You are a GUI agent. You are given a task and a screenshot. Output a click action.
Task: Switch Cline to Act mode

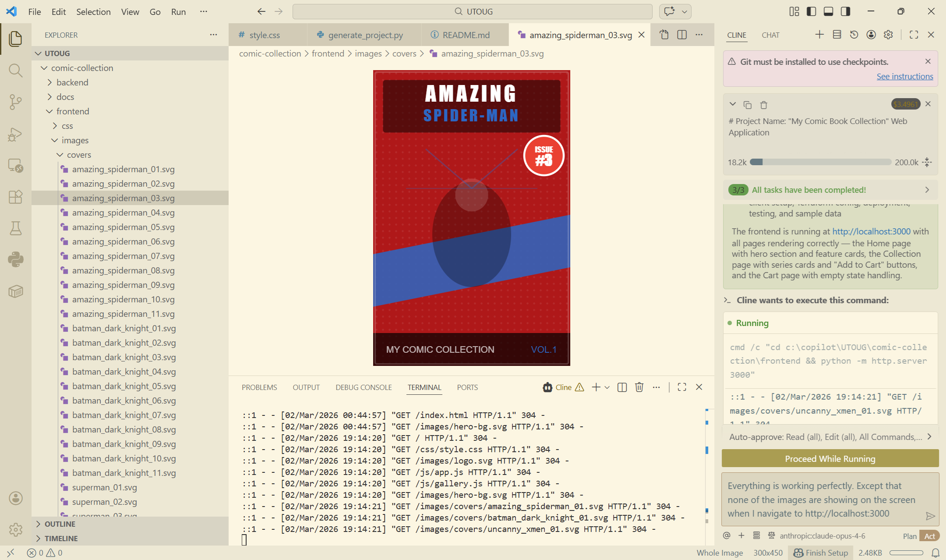[929, 536]
